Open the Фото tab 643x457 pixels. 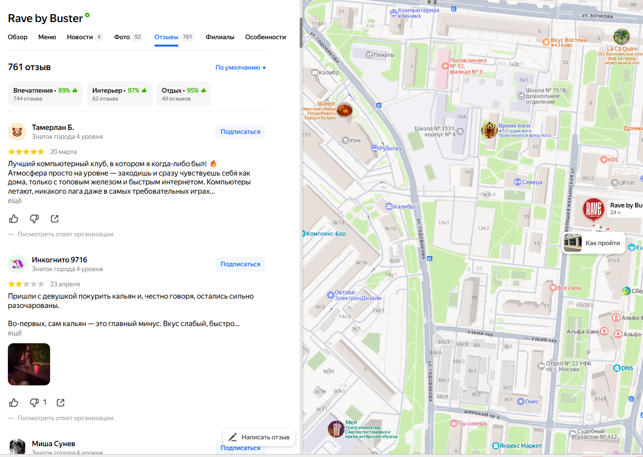pyautogui.click(x=128, y=37)
